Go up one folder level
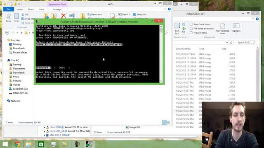The width and height of the screenshot is (264, 148). tap(21, 33)
